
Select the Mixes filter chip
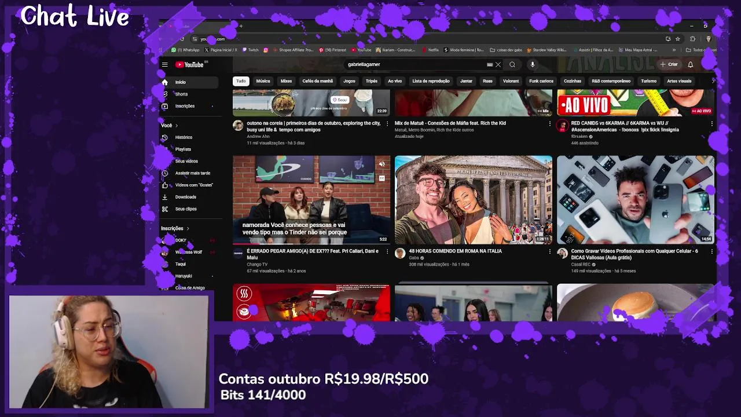[286, 81]
